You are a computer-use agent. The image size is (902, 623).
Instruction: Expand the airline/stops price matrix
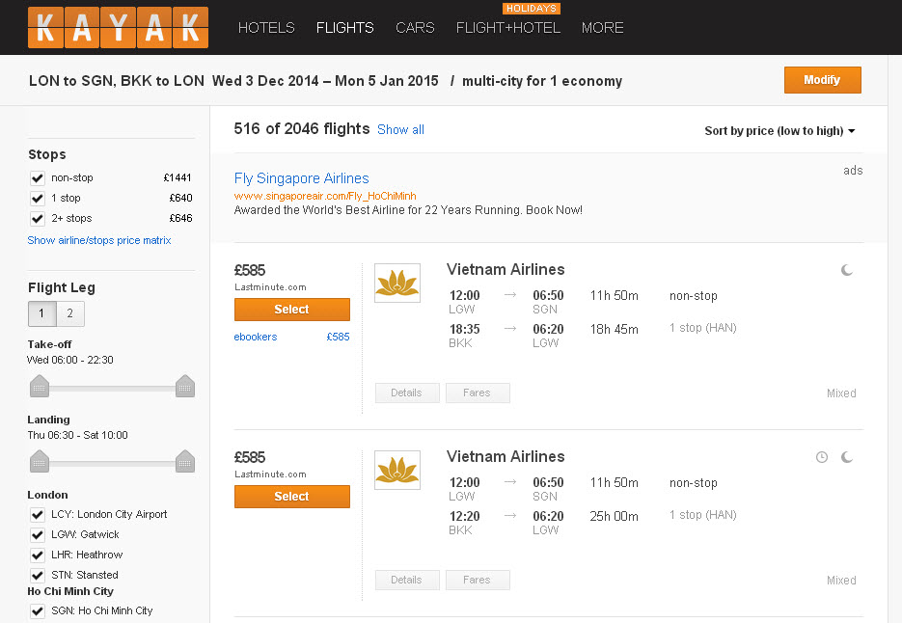99,240
